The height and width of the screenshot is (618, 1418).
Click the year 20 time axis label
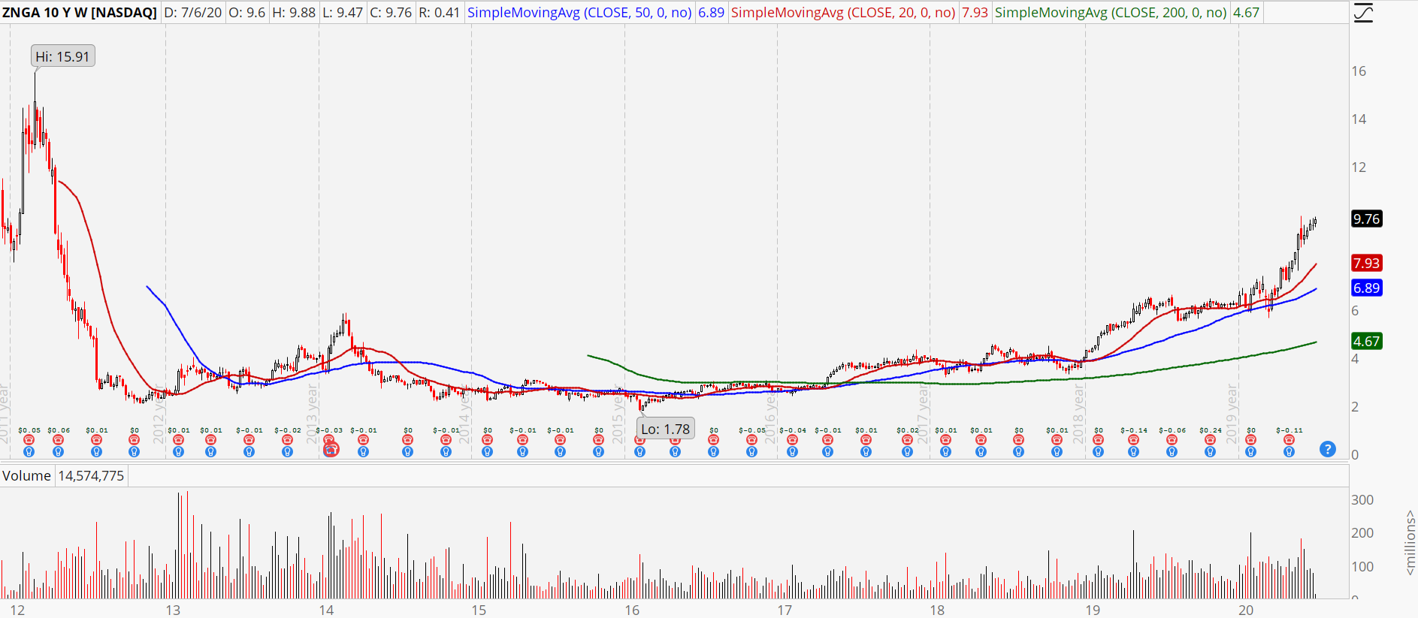tap(1246, 610)
